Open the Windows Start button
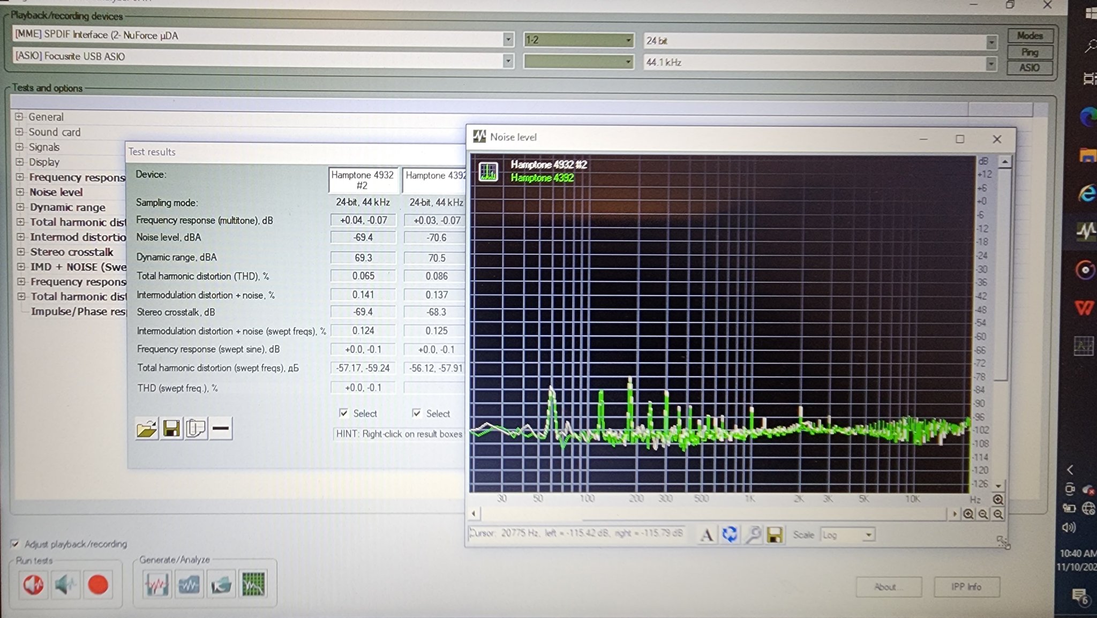Viewport: 1097px width, 618px height. tap(1091, 13)
